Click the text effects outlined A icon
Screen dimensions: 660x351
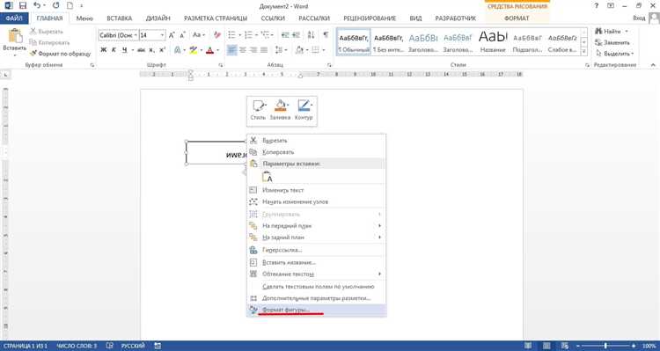pos(178,50)
